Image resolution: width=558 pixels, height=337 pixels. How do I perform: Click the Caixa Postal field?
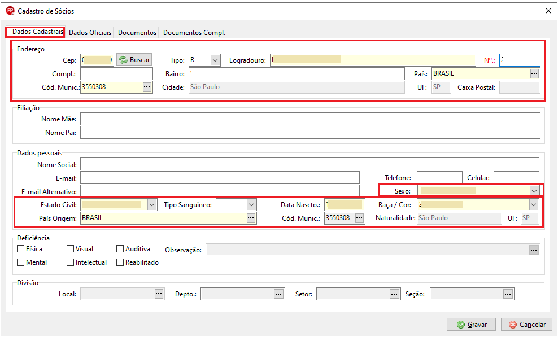[520, 87]
